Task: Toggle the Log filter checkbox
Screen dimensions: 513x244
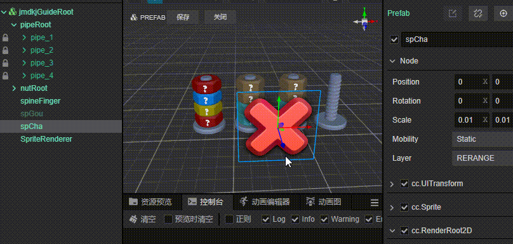Action: point(266,219)
